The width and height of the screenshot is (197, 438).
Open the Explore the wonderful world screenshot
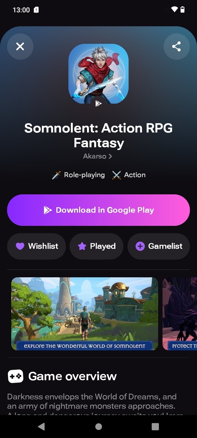pyautogui.click(x=85, y=314)
